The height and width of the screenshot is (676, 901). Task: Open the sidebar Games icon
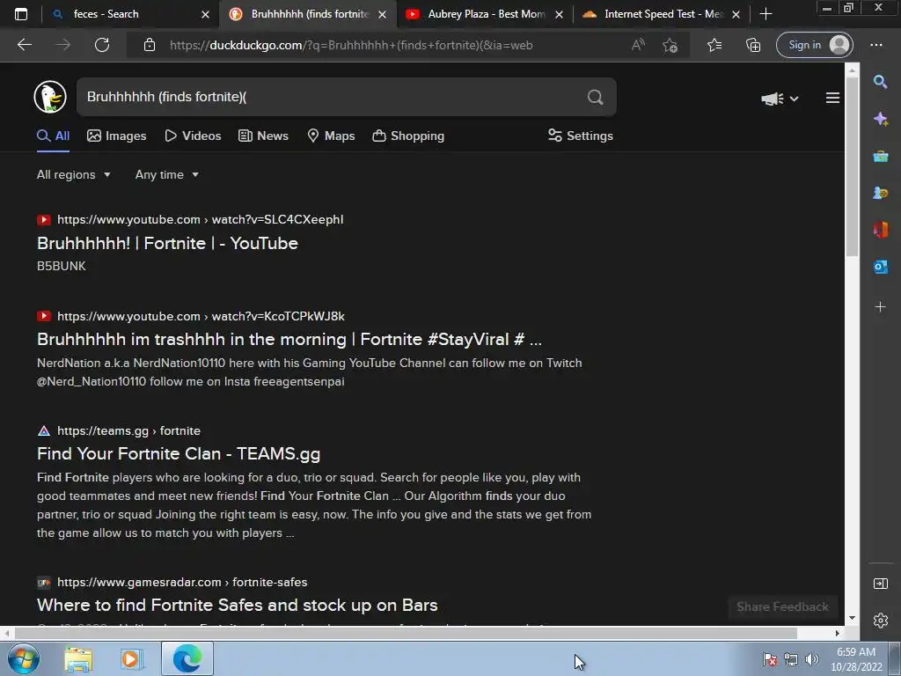point(880,193)
